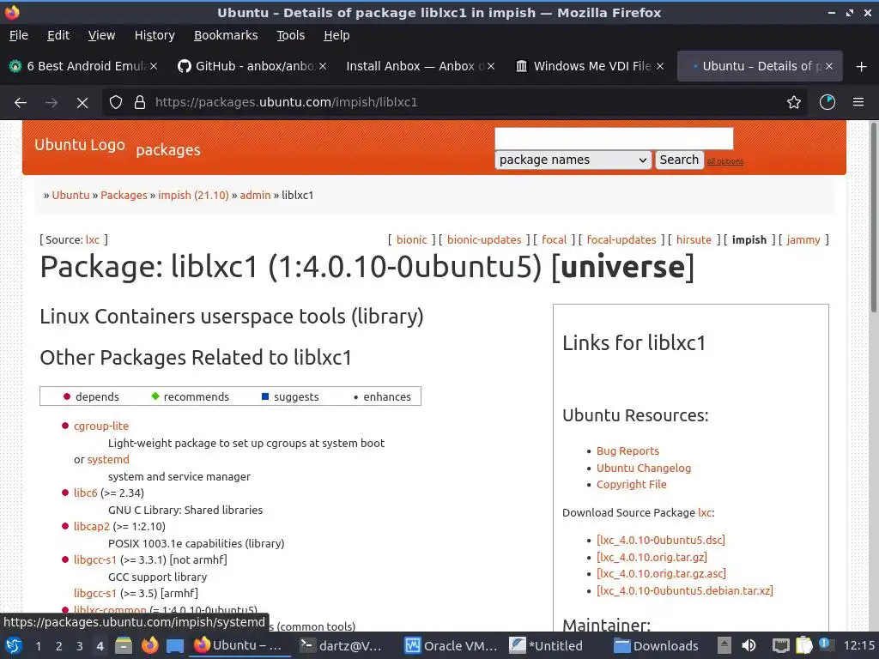879x659 pixels.
Task: Click the grayed-out forward arrow
Action: (52, 103)
